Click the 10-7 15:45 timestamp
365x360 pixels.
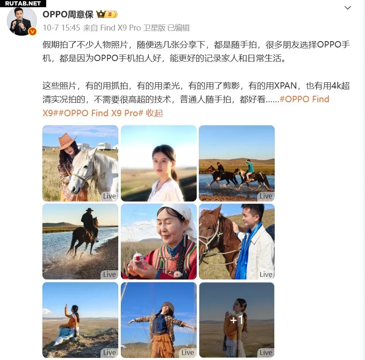click(x=61, y=28)
